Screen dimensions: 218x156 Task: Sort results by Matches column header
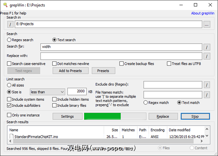click(x=128, y=130)
